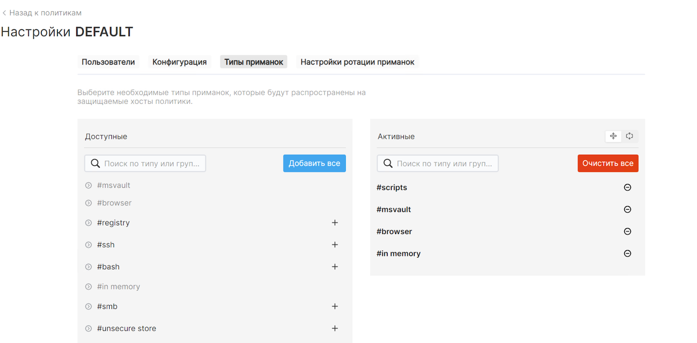Click the red Очистить все button
Viewport: 697px width, 343px height.
tap(608, 163)
